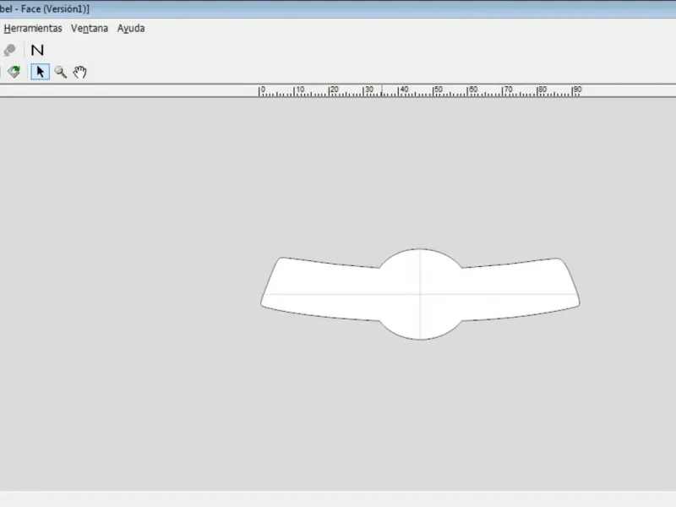The image size is (676, 507).
Task: Select the hand pan tool
Action: click(x=79, y=72)
